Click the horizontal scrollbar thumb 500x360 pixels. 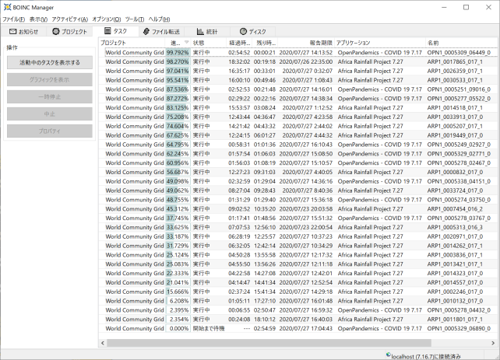coord(269,343)
